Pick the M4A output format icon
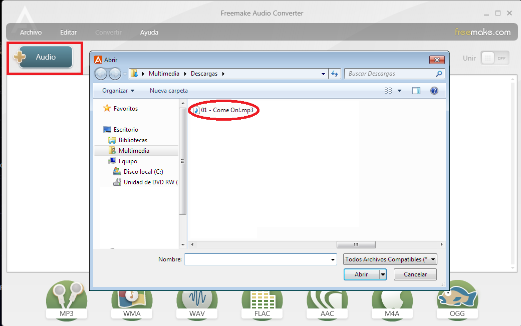This screenshot has height=326, width=521. 392,304
